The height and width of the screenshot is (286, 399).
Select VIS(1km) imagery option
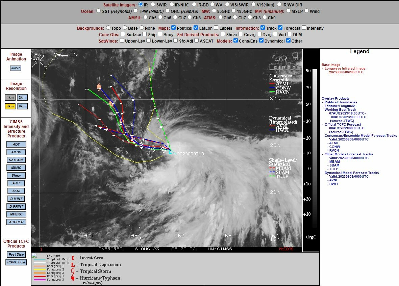253,4
